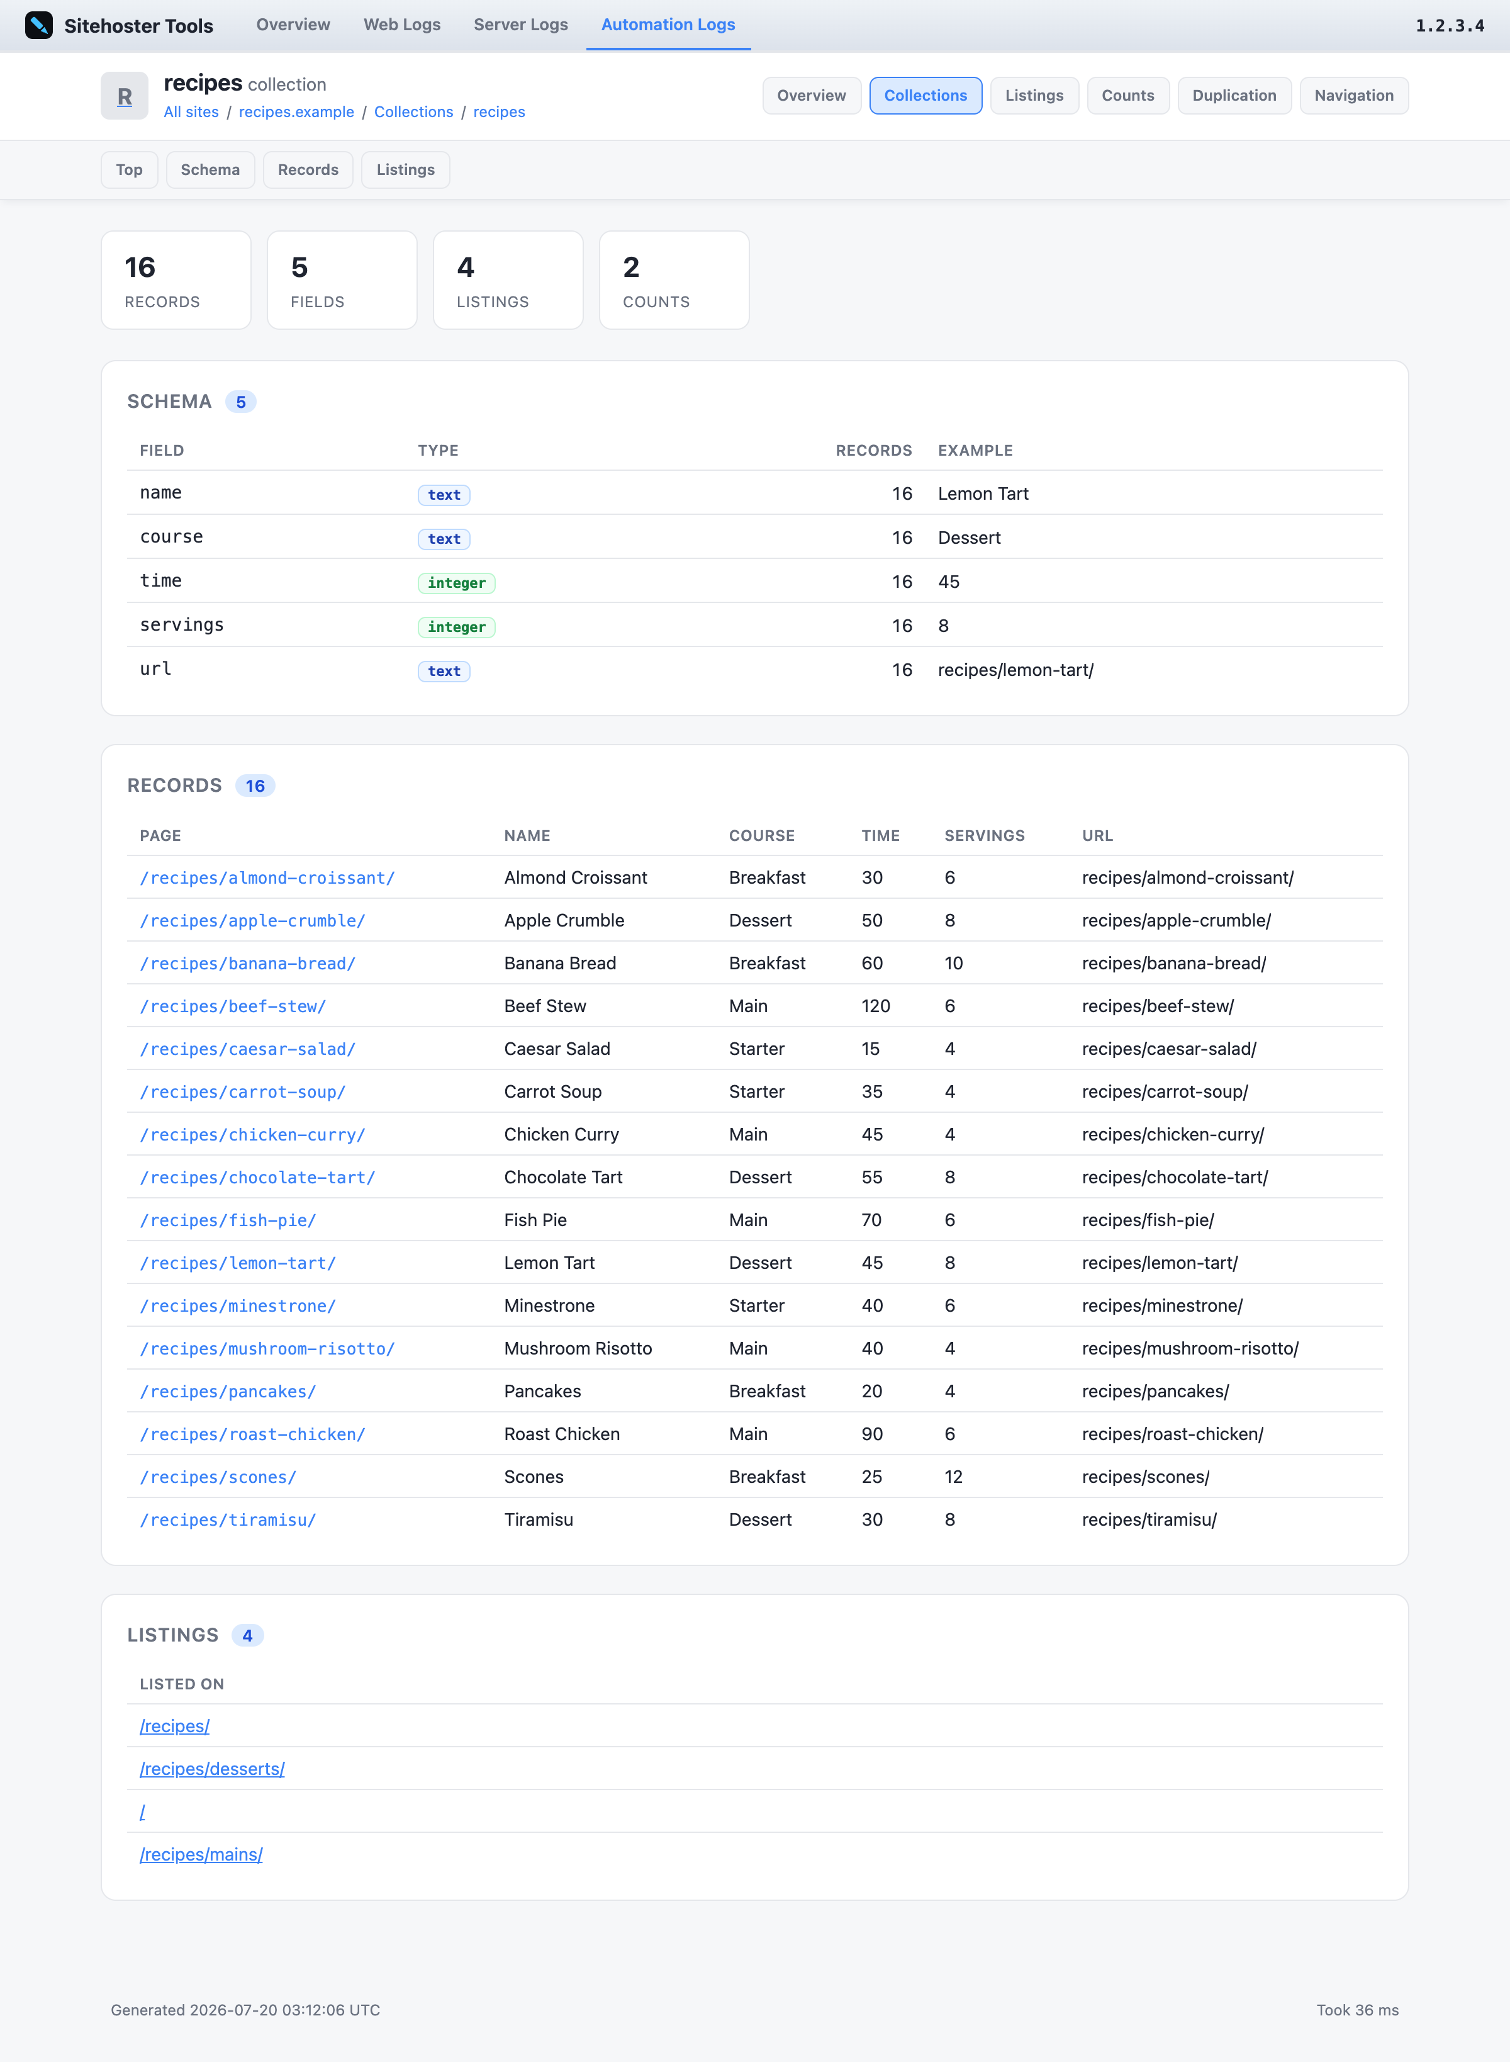Click the recipes collection R avatar icon
Viewport: 1510px width, 2062px height.
(x=125, y=96)
